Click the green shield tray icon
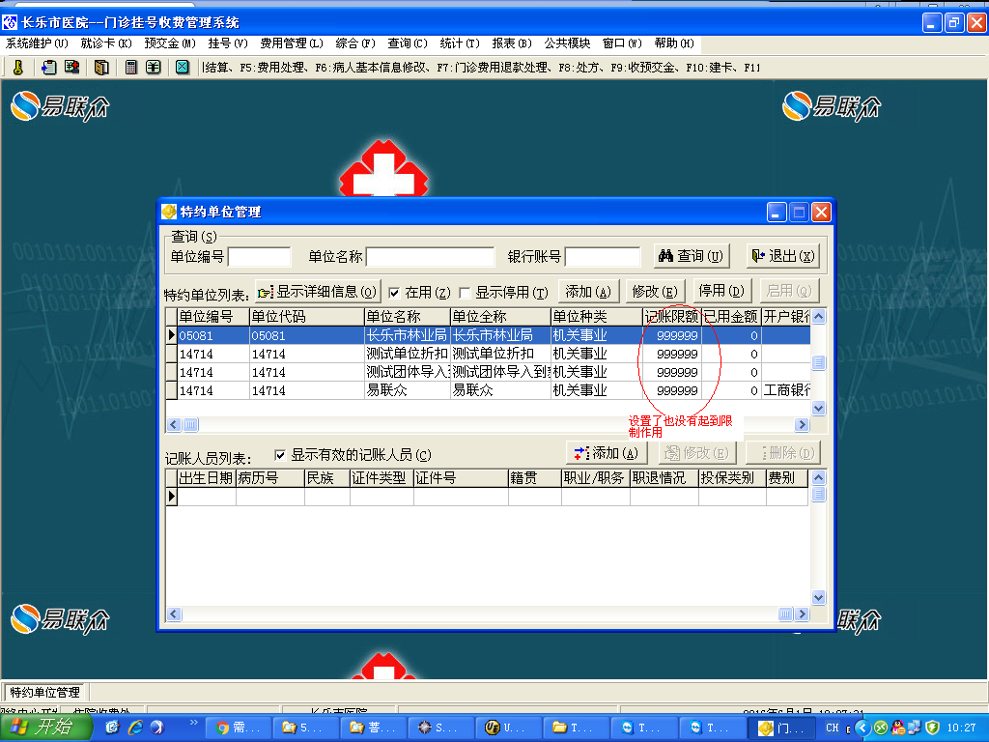989x742 pixels. click(x=932, y=728)
